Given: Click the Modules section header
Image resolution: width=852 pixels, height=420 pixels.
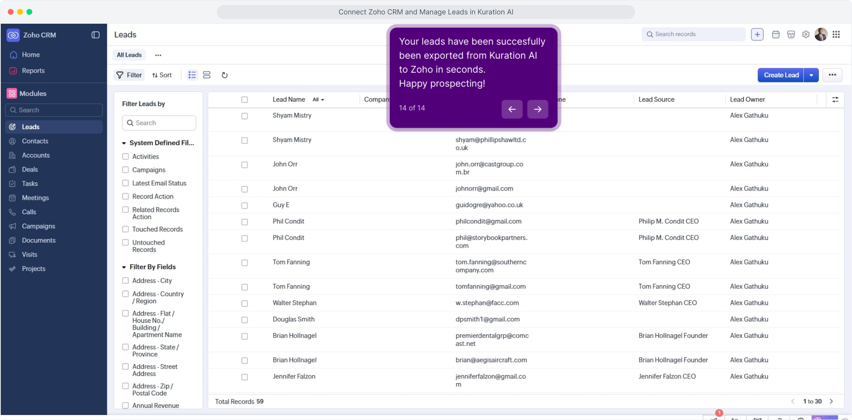Looking at the screenshot, I should [x=33, y=94].
